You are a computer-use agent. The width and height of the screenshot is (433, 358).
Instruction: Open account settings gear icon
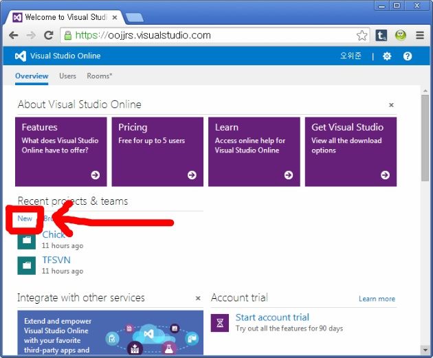(x=386, y=56)
